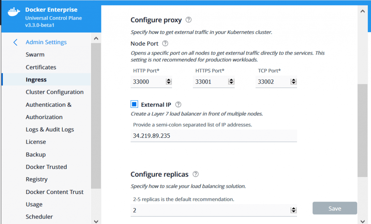Click the Node Port label
The image size is (371, 224).
pos(144,43)
